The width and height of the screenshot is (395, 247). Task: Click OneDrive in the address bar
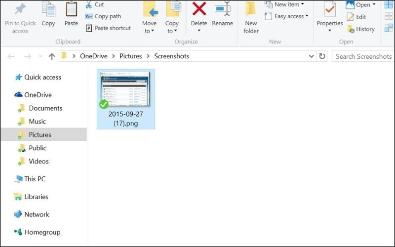[94, 56]
